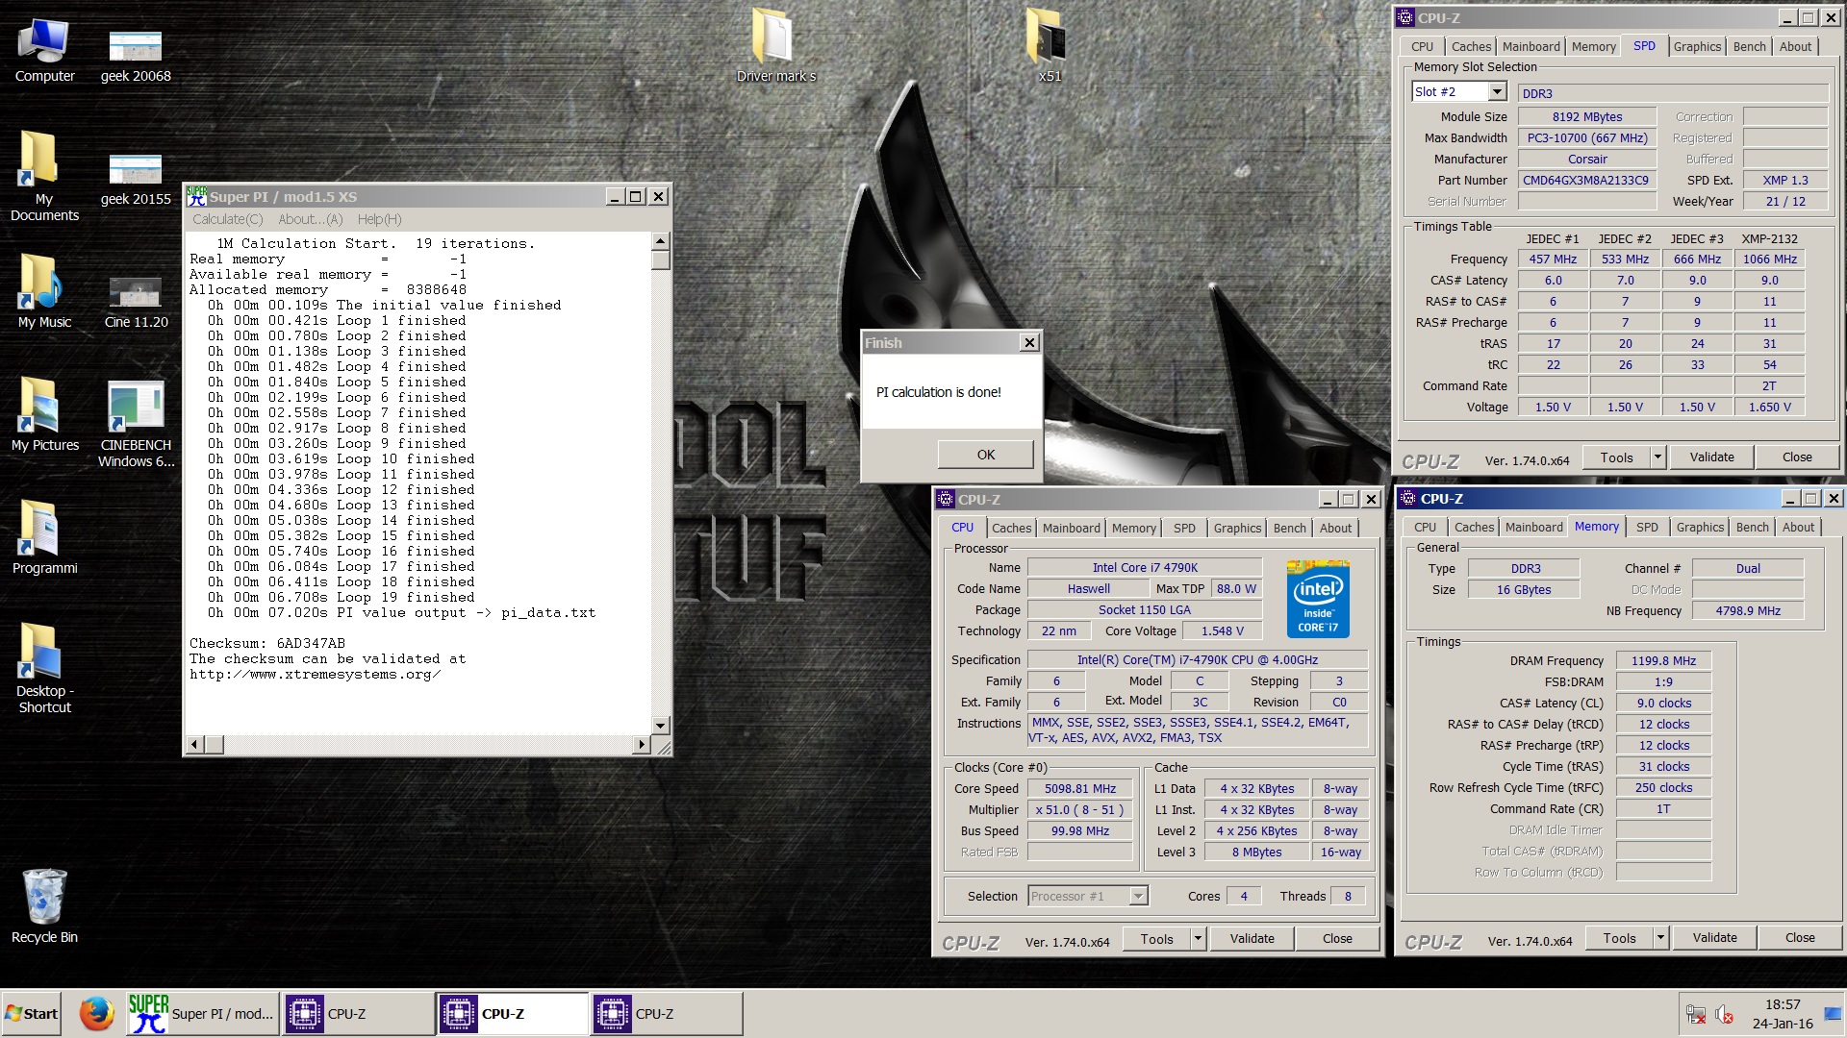Close the Finish dialog with X

click(1029, 342)
